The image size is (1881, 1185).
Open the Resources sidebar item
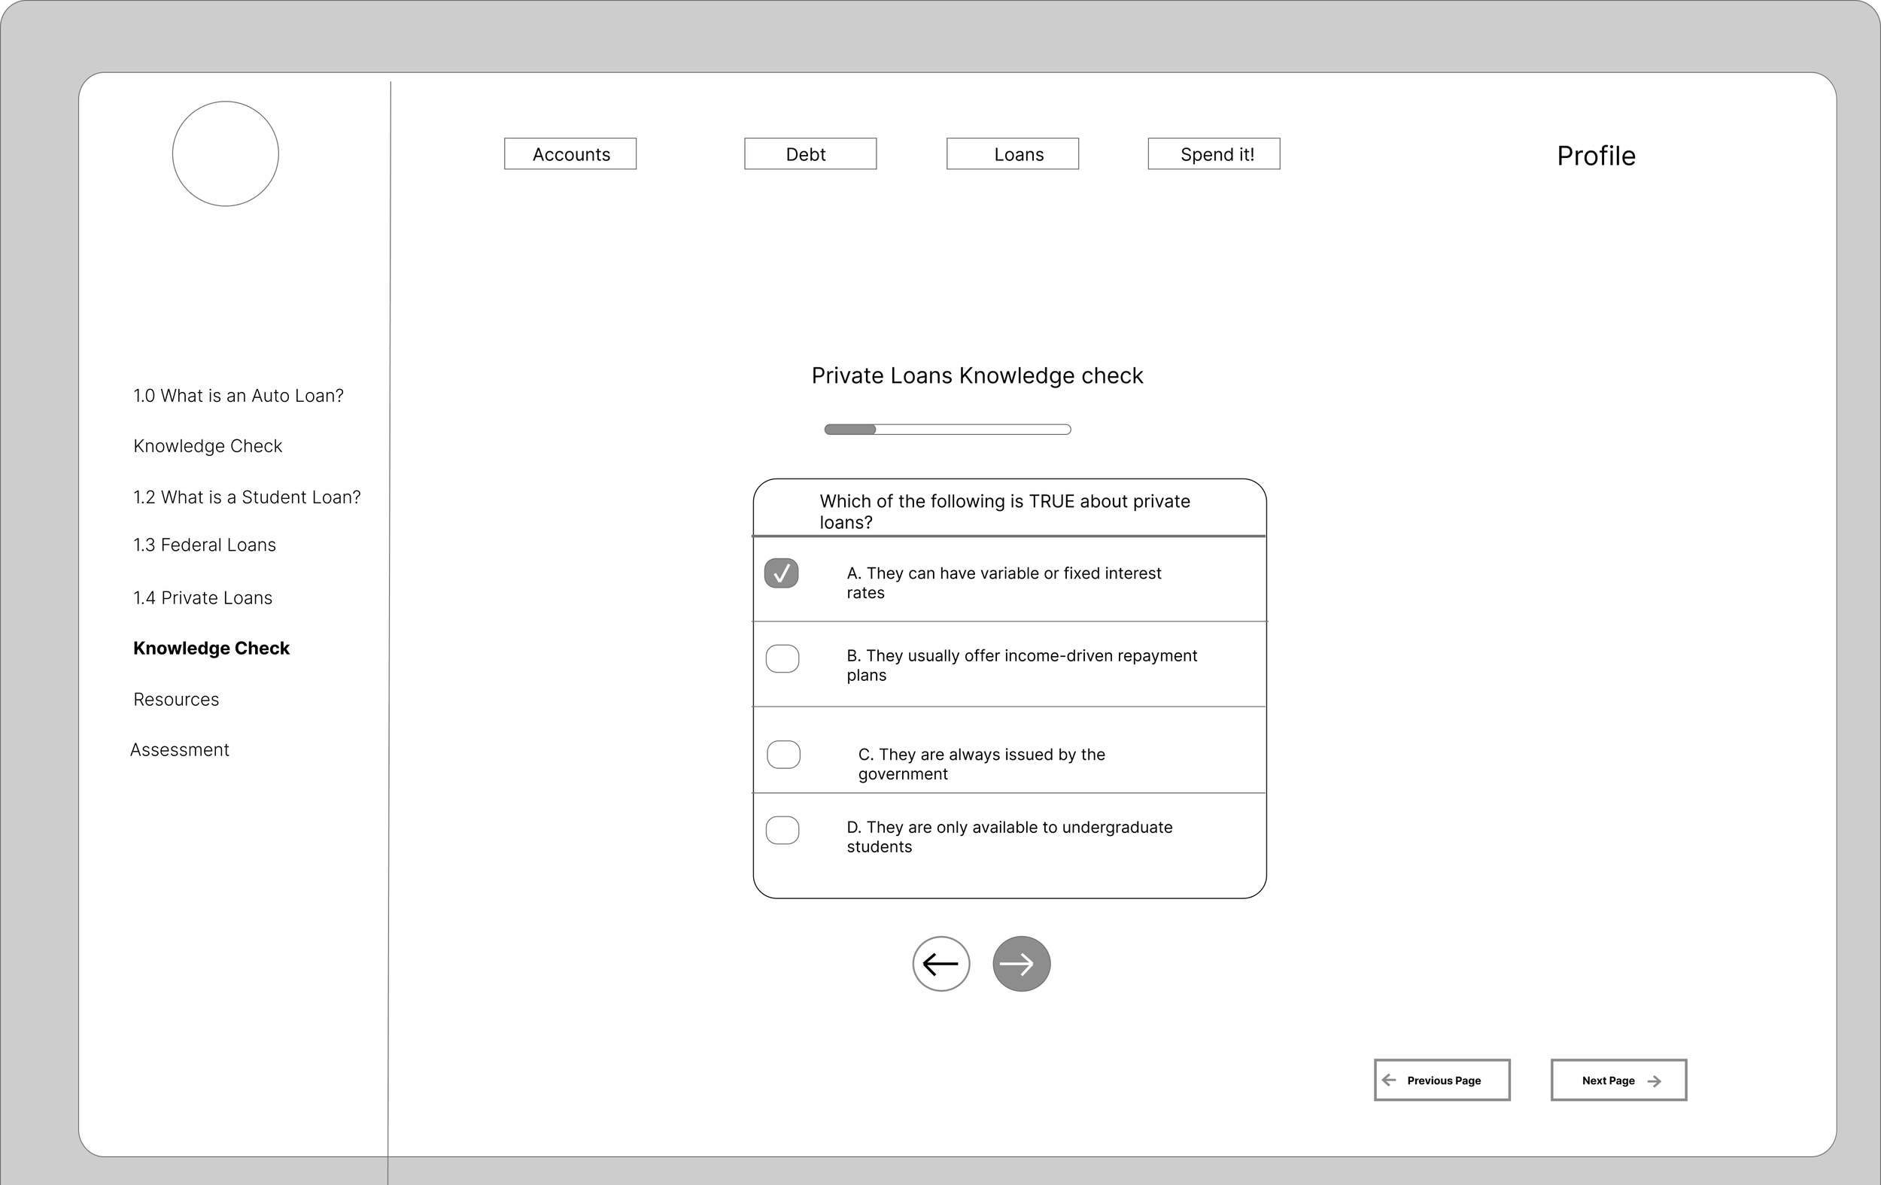pyautogui.click(x=176, y=700)
